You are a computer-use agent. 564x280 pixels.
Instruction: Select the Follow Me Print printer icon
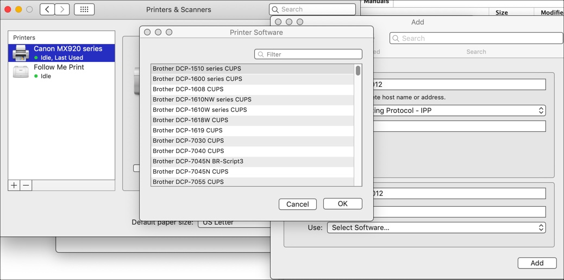tap(21, 72)
